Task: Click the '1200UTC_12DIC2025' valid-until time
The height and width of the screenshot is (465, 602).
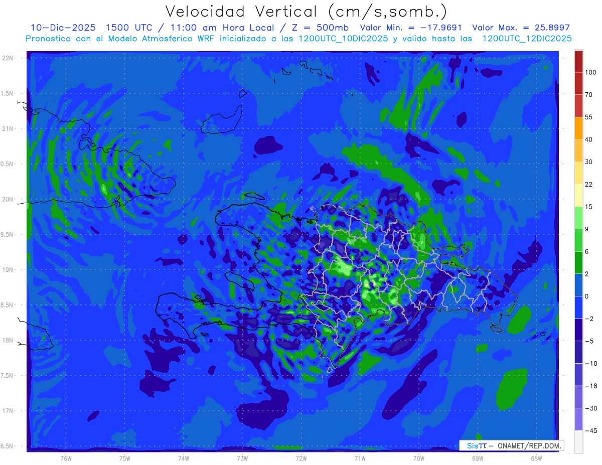Action: [x=527, y=39]
